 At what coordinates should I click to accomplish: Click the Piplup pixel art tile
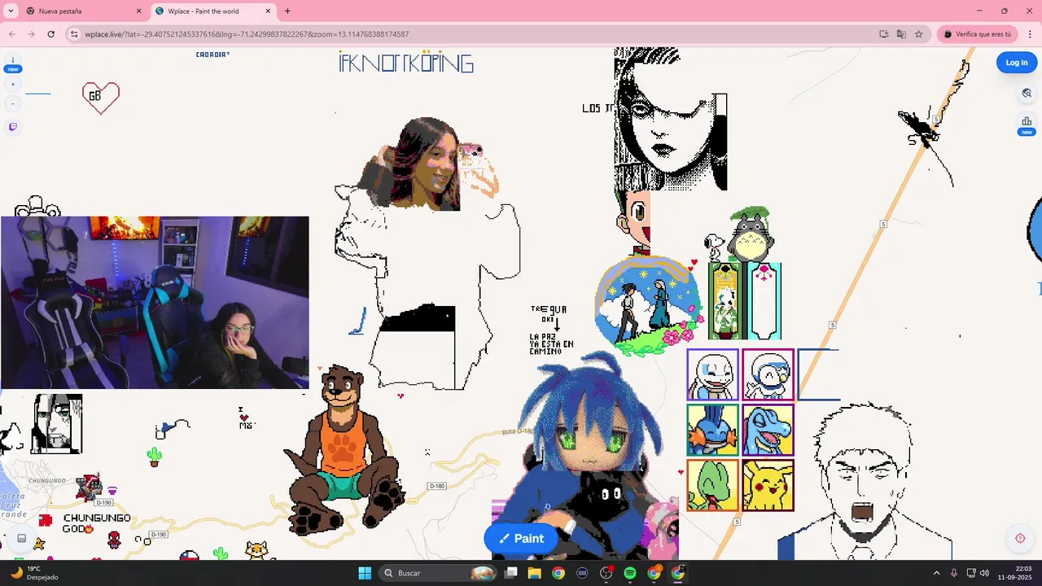pos(768,374)
